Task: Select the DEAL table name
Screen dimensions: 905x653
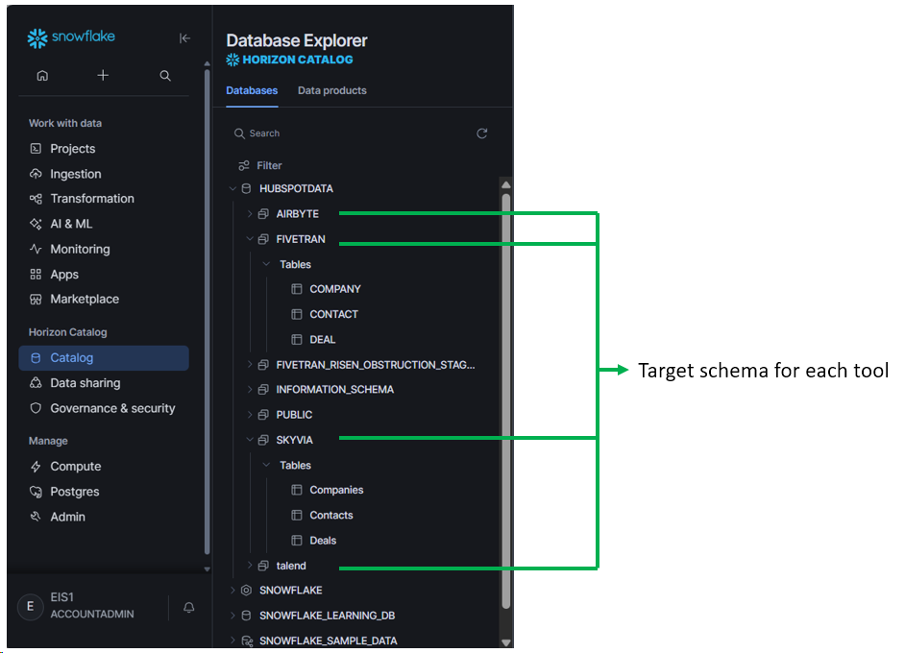Action: click(323, 340)
